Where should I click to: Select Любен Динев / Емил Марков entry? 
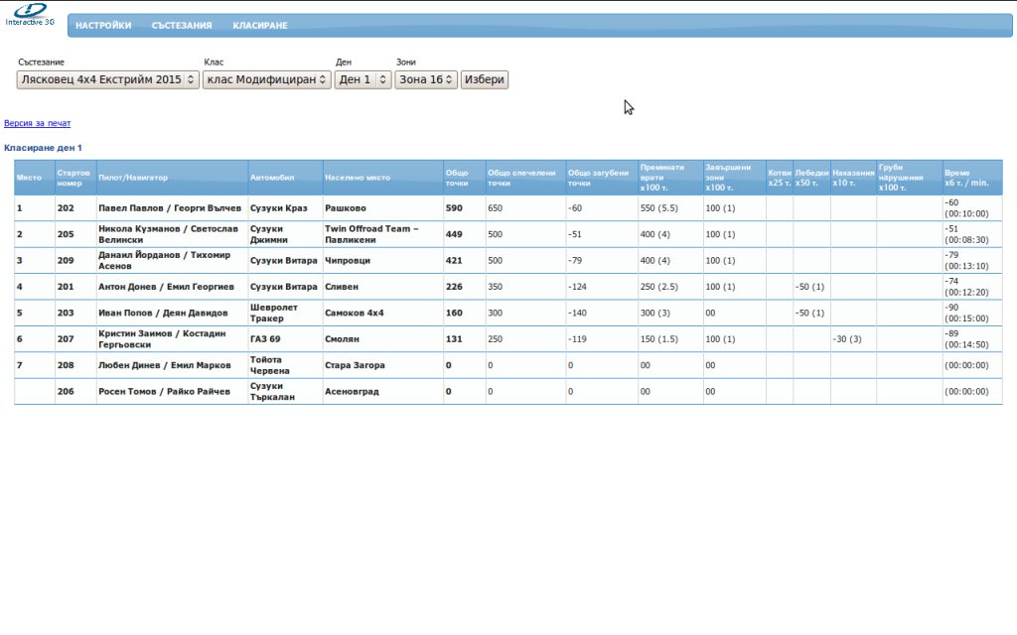pyautogui.click(x=165, y=365)
